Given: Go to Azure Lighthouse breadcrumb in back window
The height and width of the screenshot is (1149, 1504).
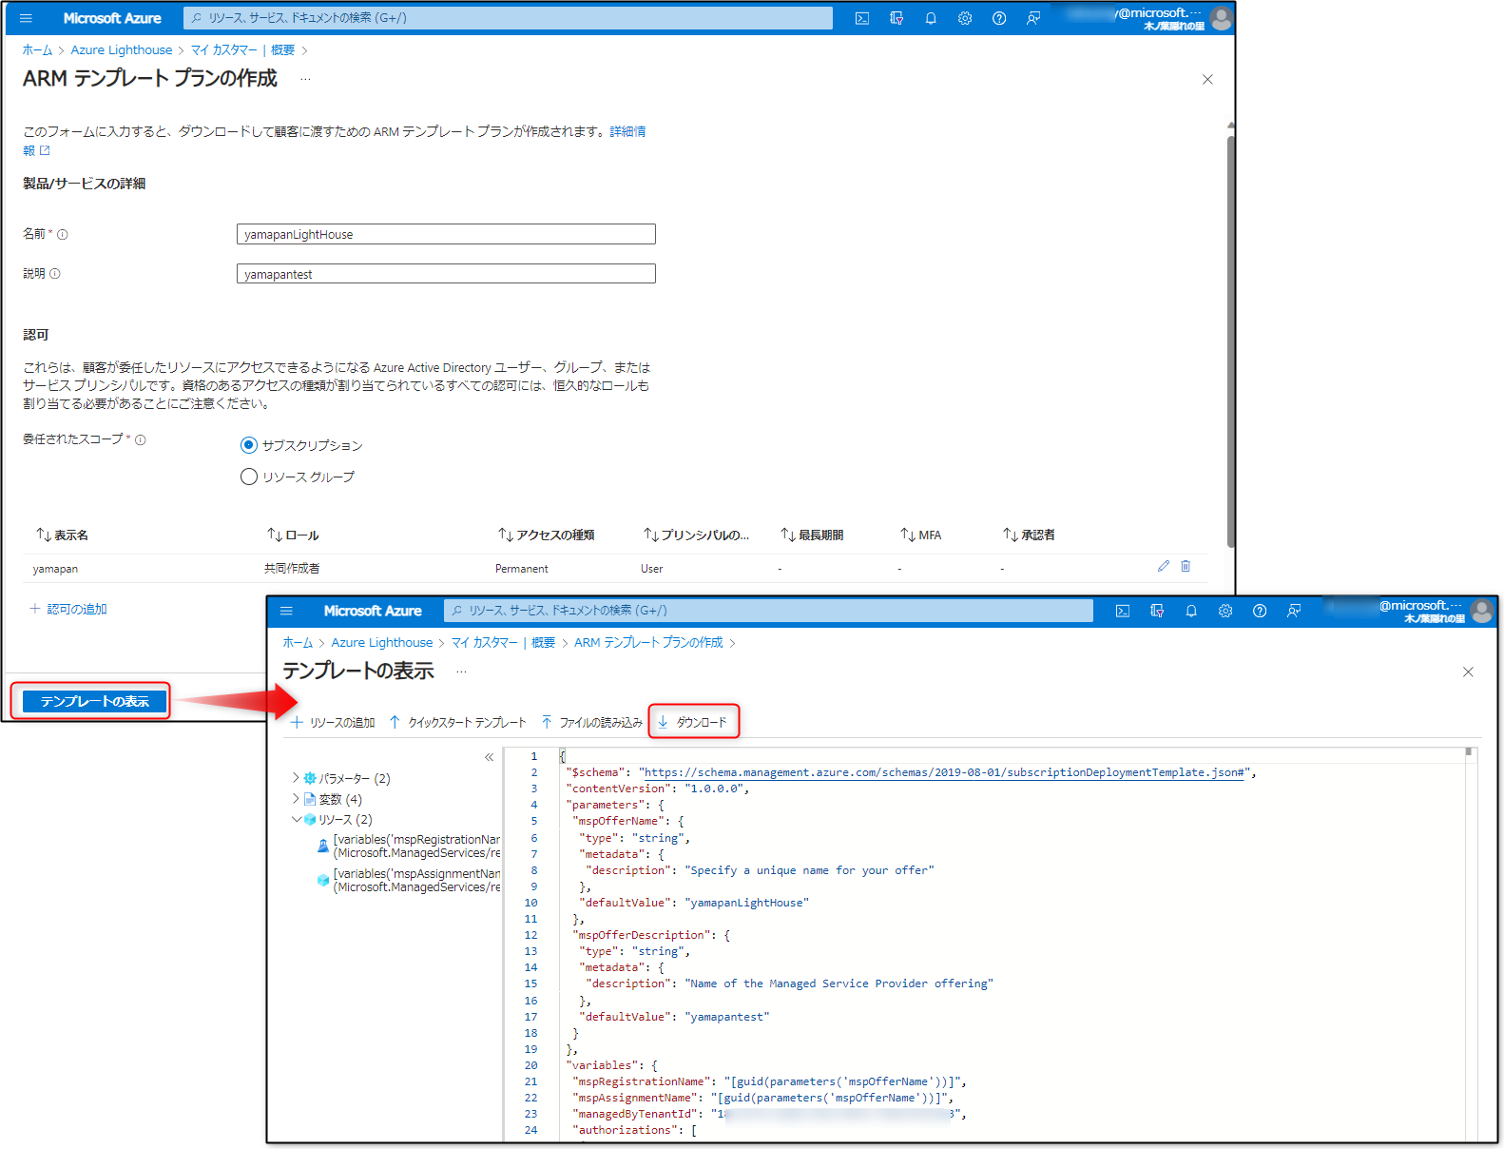Looking at the screenshot, I should (x=122, y=50).
